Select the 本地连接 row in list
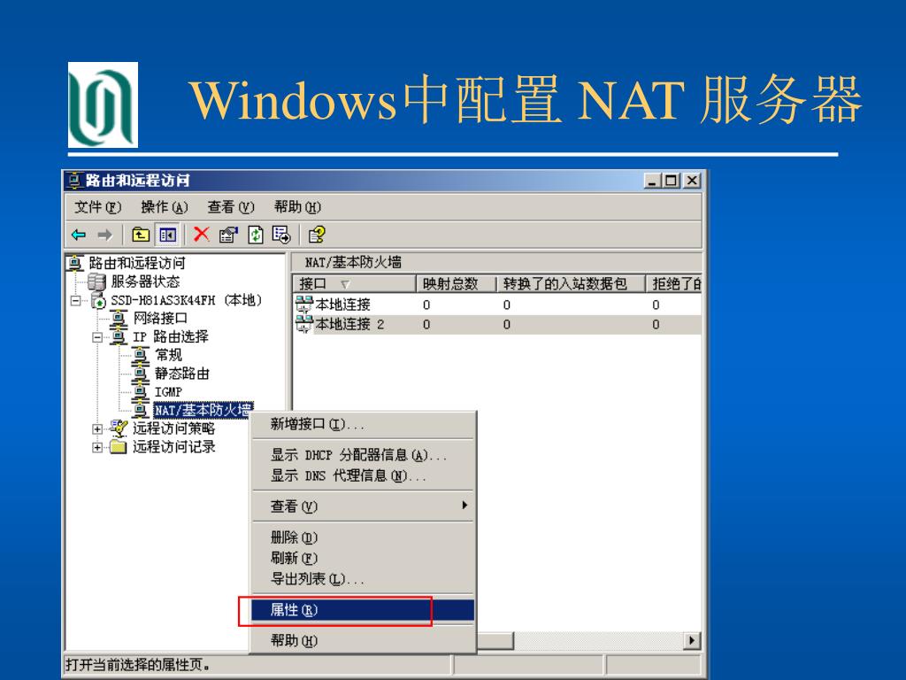 (x=497, y=305)
